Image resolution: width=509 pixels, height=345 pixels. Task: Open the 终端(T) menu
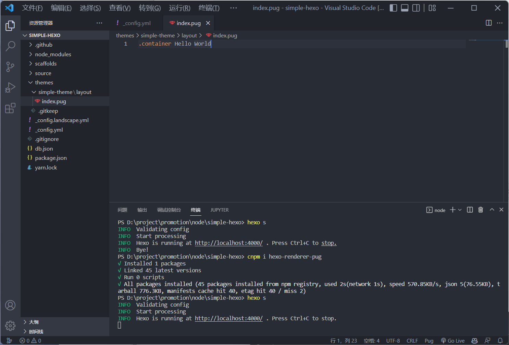(x=209, y=8)
